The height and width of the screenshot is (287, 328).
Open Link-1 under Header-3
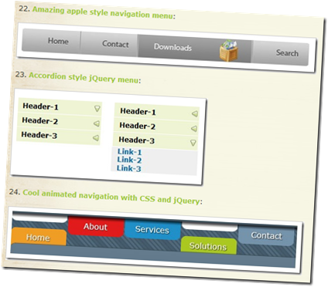coord(129,152)
